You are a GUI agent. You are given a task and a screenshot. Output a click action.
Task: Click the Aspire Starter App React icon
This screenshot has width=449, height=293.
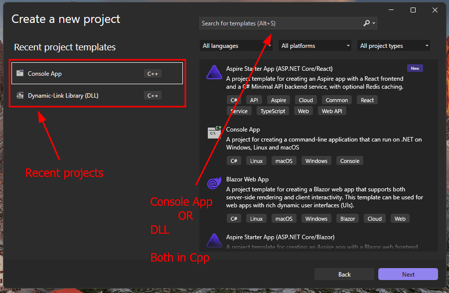pyautogui.click(x=214, y=73)
